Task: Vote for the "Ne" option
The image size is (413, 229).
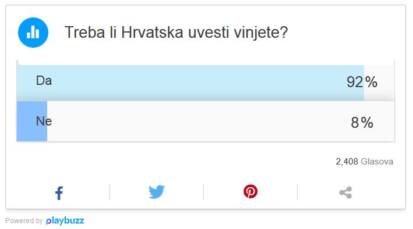Action: [x=206, y=121]
